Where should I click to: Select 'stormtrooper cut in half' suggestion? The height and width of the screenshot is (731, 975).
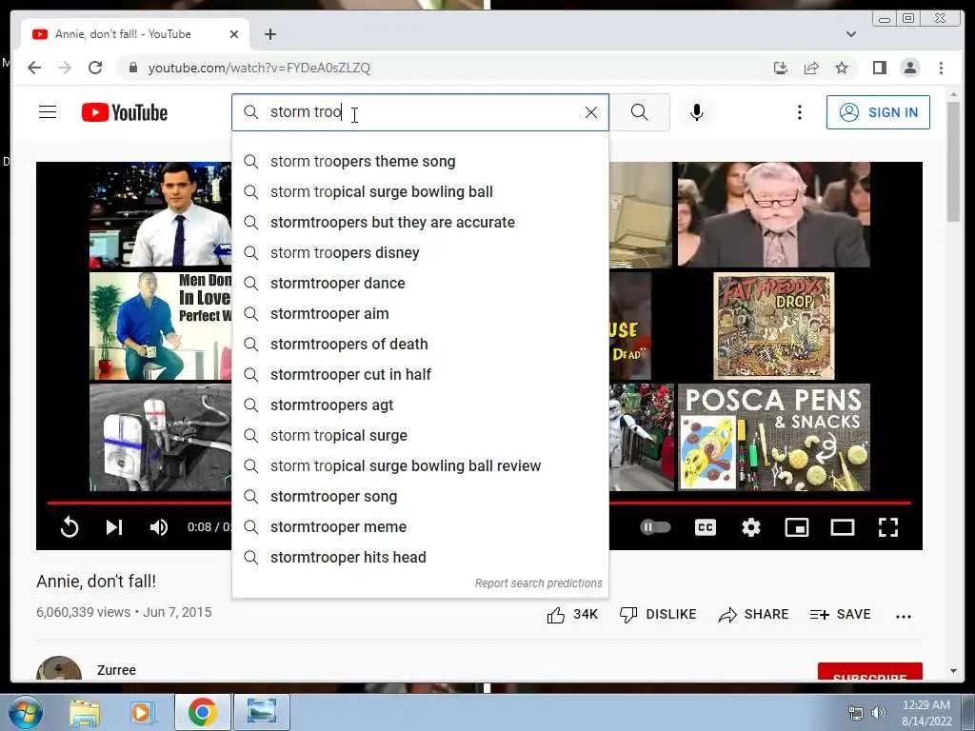pyautogui.click(x=420, y=375)
